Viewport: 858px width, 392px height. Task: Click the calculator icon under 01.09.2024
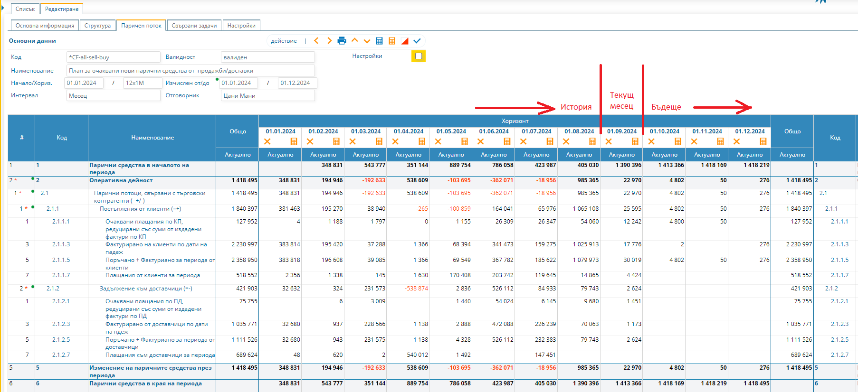(635, 141)
